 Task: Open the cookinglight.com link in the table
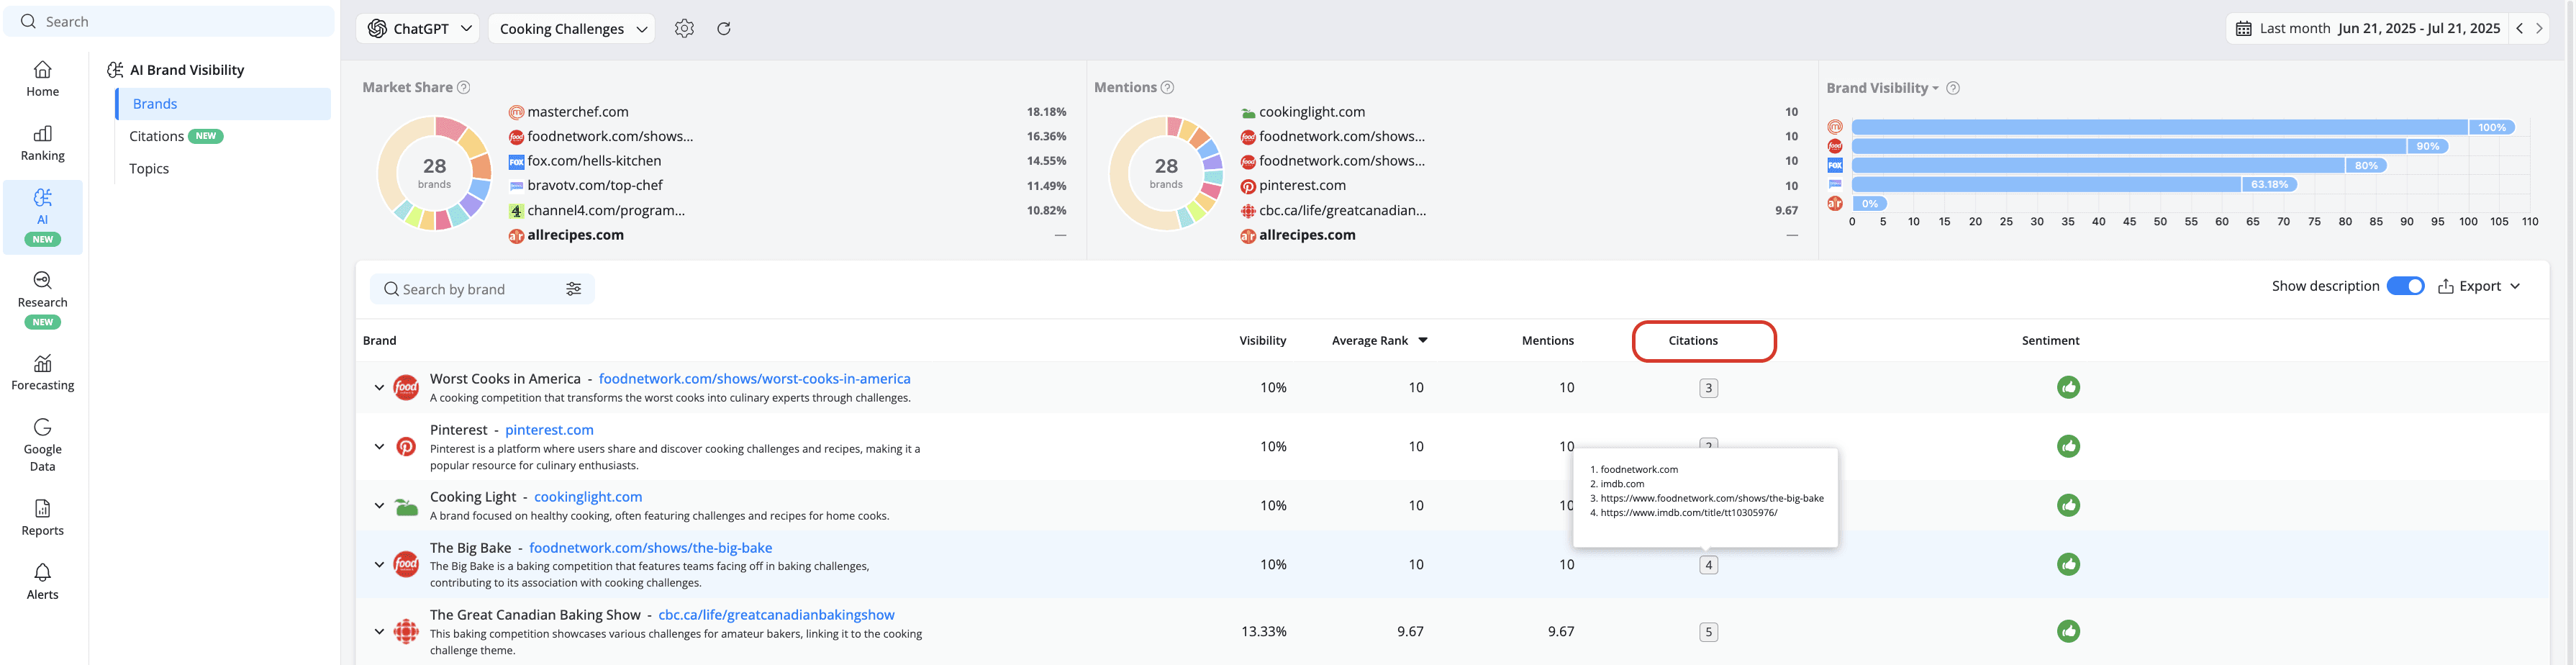pos(588,497)
